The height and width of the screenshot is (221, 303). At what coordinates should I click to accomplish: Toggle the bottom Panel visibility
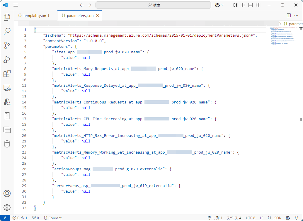pos(251,5)
